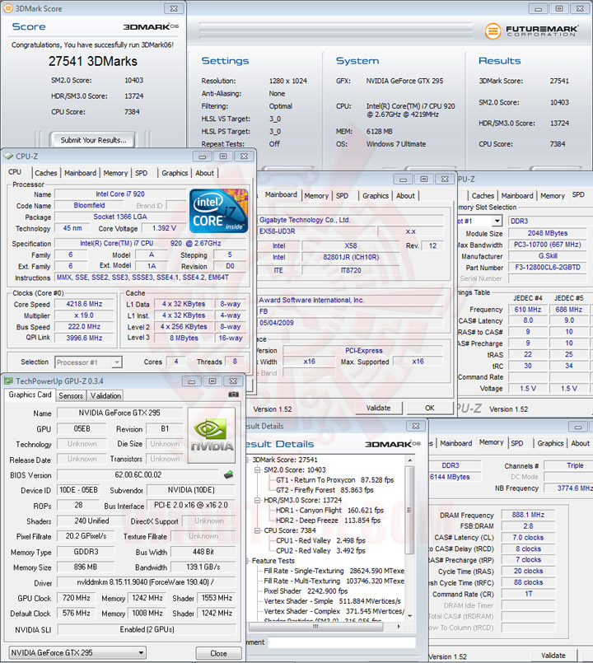Click the GPU-Z screenshot camera icon
This screenshot has height=663, width=593.
click(x=233, y=395)
